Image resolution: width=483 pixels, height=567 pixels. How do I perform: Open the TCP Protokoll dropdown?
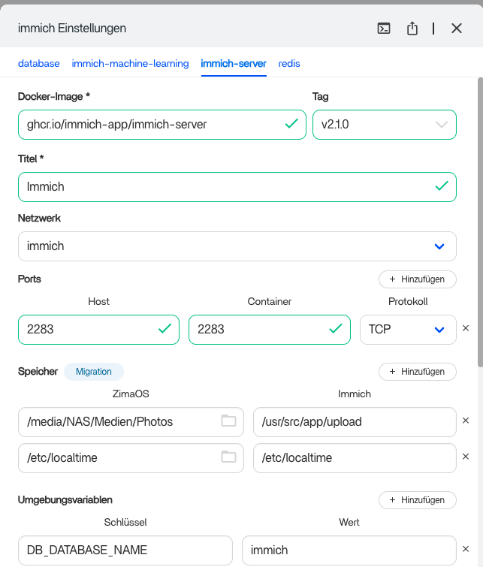(x=407, y=330)
